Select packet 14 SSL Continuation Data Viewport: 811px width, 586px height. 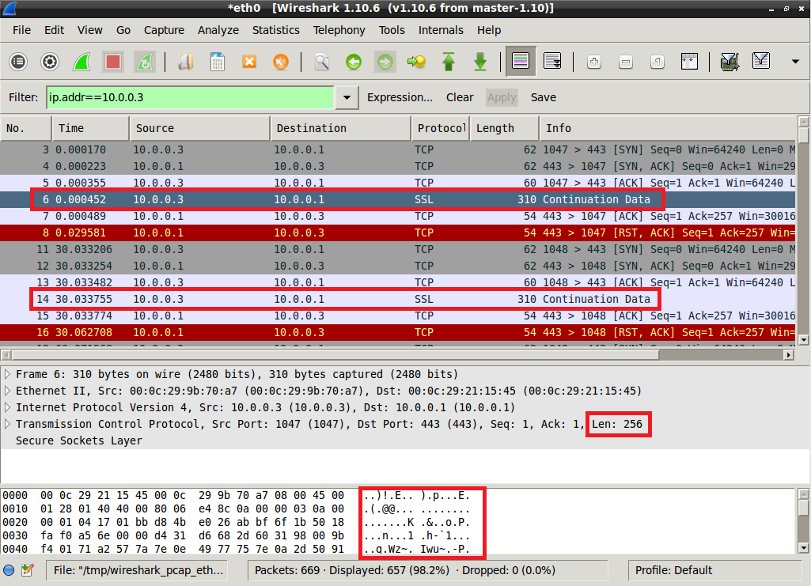[398, 299]
